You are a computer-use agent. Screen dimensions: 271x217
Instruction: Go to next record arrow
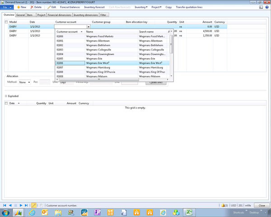(x=21, y=205)
